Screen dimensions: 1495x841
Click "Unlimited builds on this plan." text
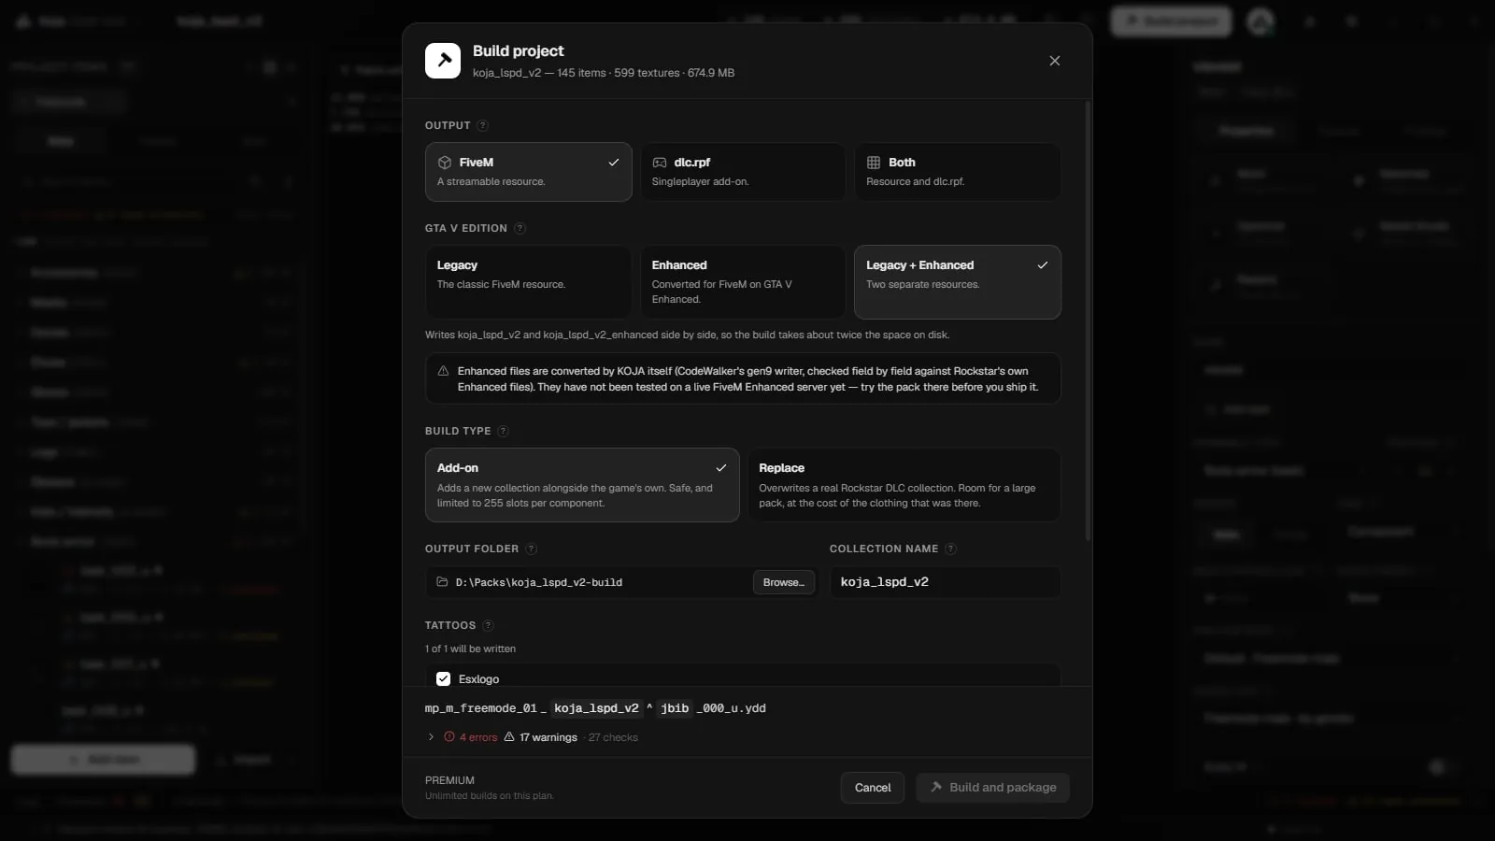490,796
